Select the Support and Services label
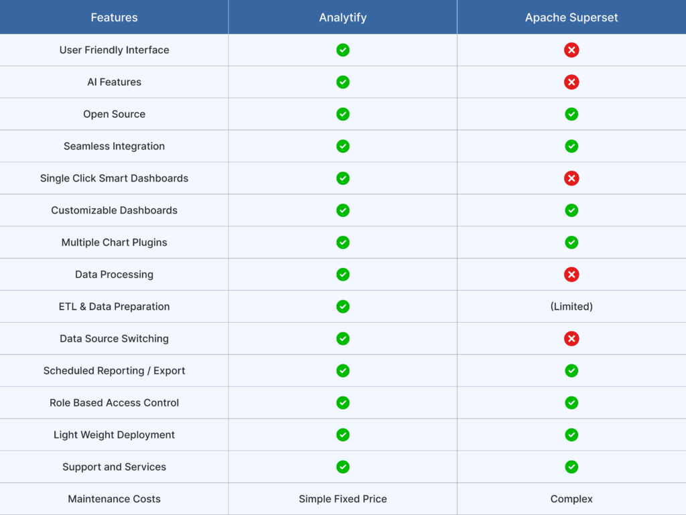Image resolution: width=686 pixels, height=515 pixels. [114, 467]
